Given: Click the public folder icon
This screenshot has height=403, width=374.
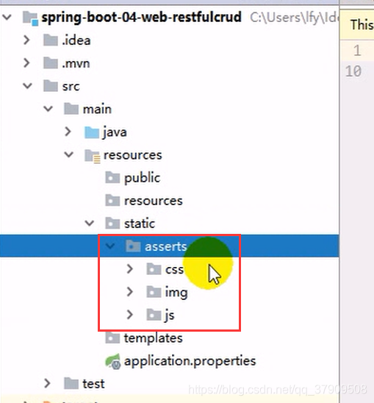Looking at the screenshot, I should tap(112, 177).
